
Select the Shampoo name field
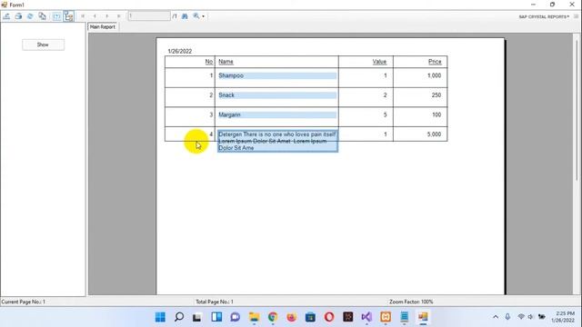pos(277,75)
